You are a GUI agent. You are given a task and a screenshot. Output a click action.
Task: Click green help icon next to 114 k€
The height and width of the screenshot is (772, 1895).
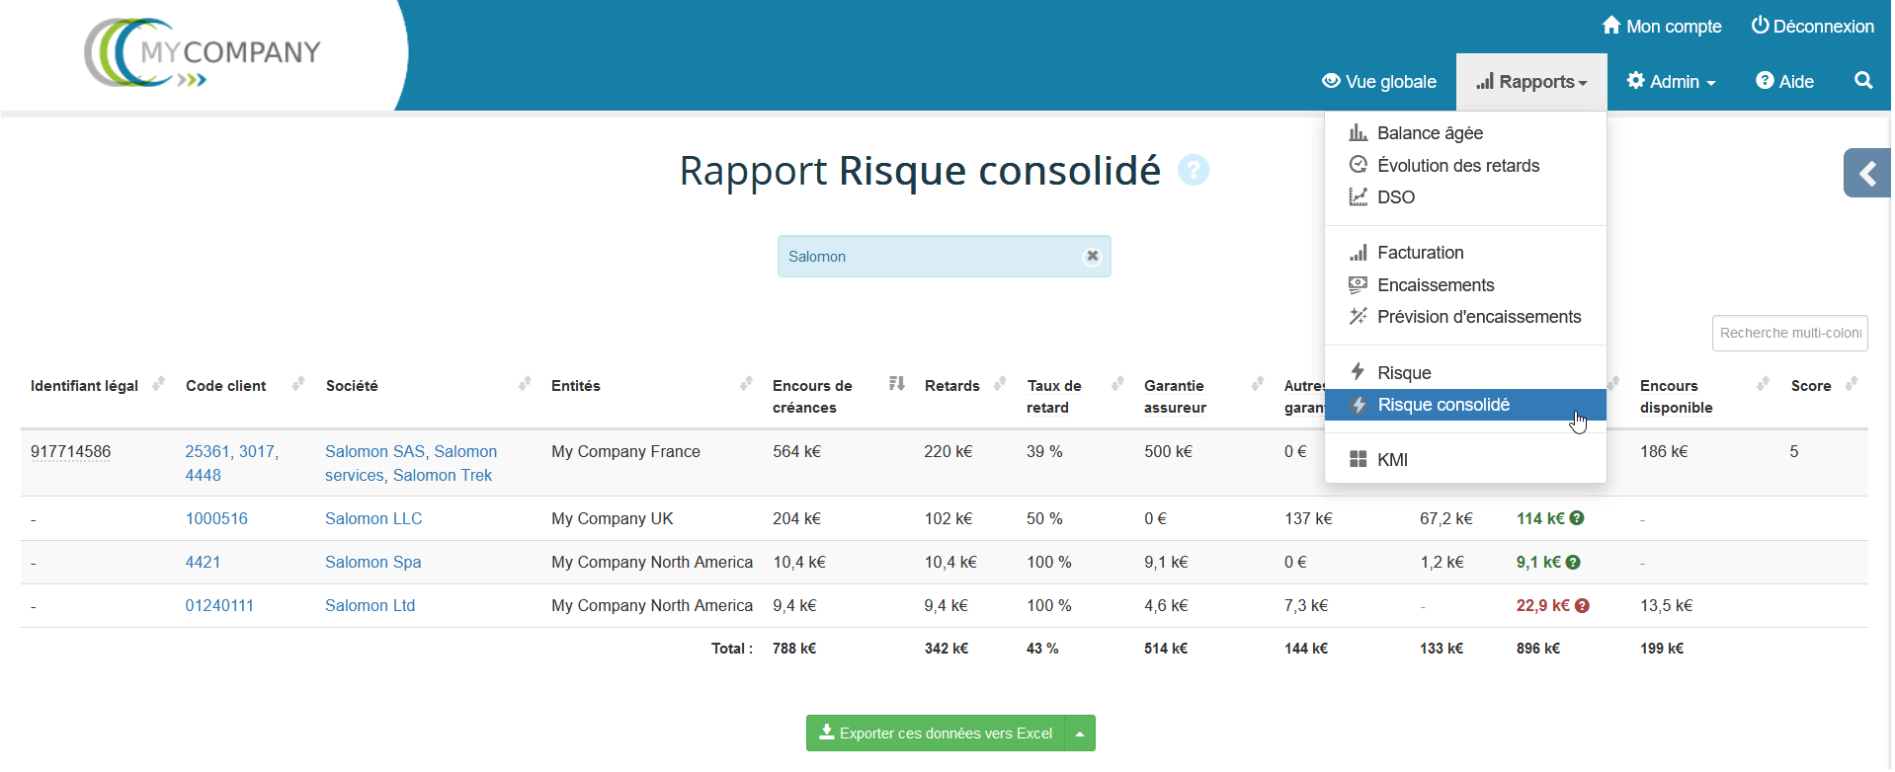tap(1577, 518)
